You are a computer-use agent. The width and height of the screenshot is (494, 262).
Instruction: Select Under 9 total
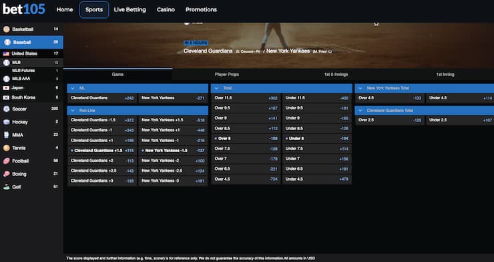tap(317, 118)
